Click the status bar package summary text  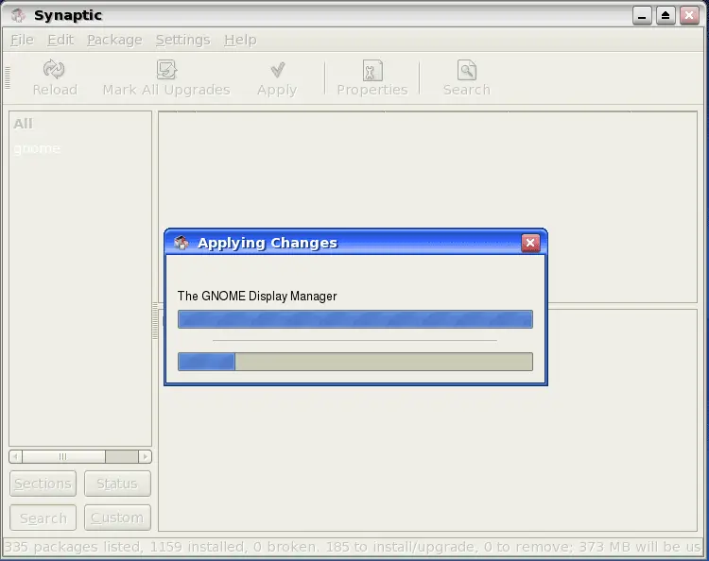click(353, 547)
